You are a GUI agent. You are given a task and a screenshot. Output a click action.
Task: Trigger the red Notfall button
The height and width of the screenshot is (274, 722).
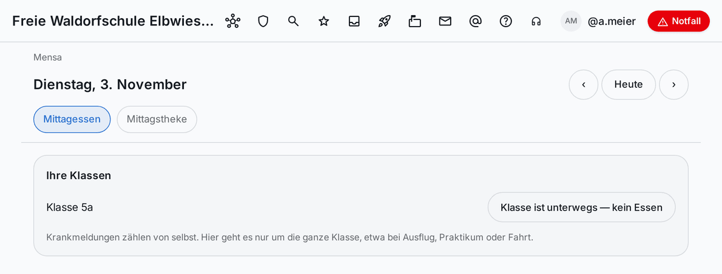pyautogui.click(x=679, y=21)
